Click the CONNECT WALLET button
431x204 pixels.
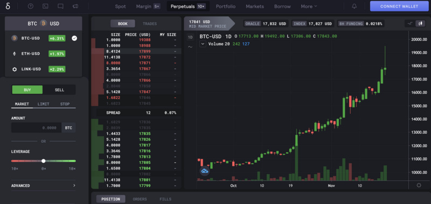pos(399,6)
